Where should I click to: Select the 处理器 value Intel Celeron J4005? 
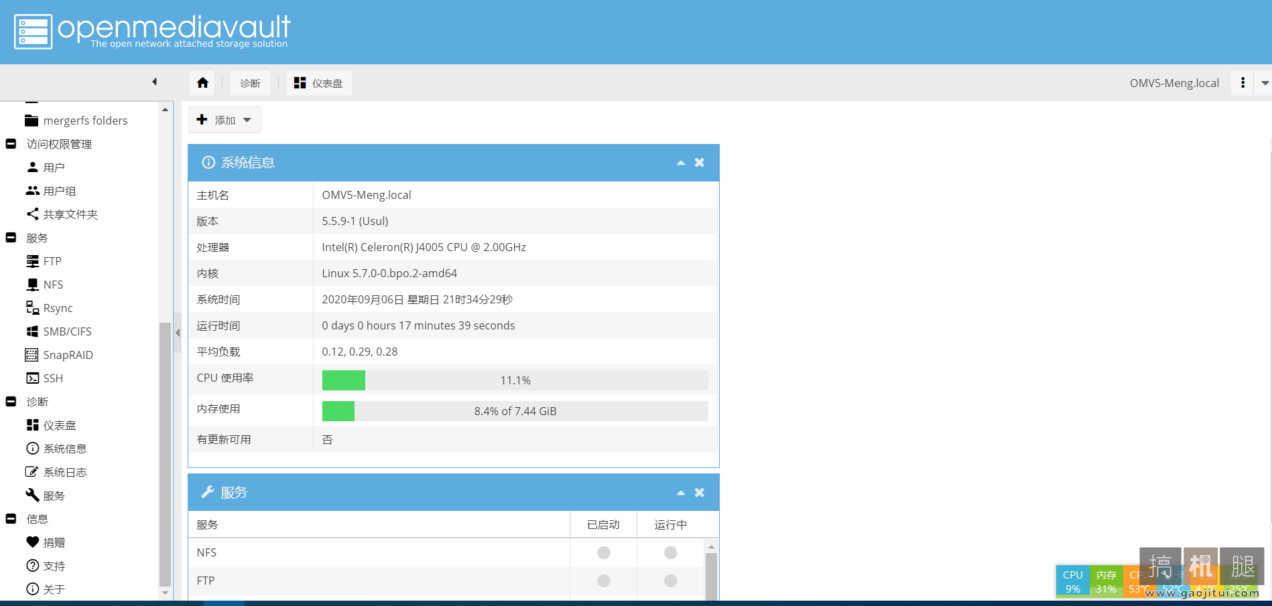(x=424, y=247)
